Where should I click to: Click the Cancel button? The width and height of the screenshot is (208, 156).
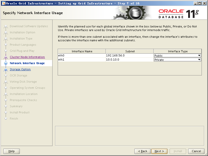(196, 151)
